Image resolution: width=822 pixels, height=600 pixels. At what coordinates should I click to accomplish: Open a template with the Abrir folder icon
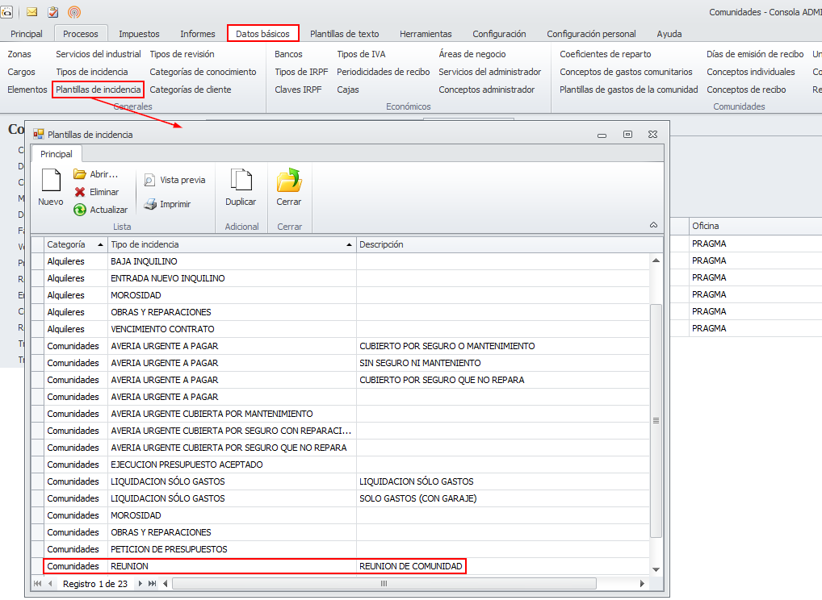[x=80, y=174]
